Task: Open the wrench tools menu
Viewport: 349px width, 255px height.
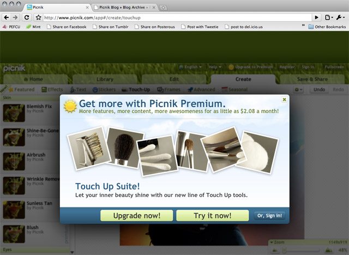Action: pyautogui.click(x=340, y=17)
